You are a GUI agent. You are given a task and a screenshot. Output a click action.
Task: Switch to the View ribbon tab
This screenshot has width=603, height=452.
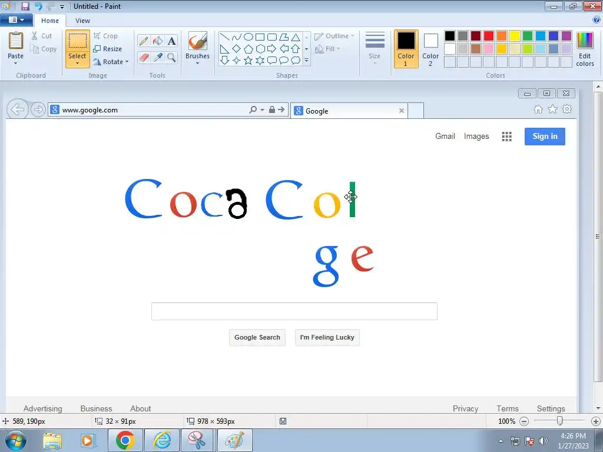pyautogui.click(x=82, y=21)
